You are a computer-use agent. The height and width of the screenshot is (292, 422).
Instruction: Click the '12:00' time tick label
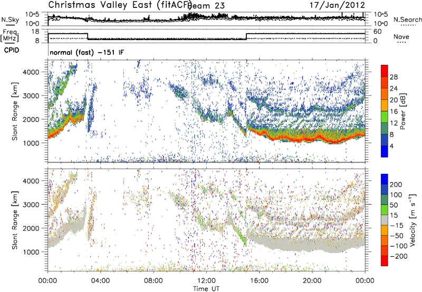click(206, 281)
